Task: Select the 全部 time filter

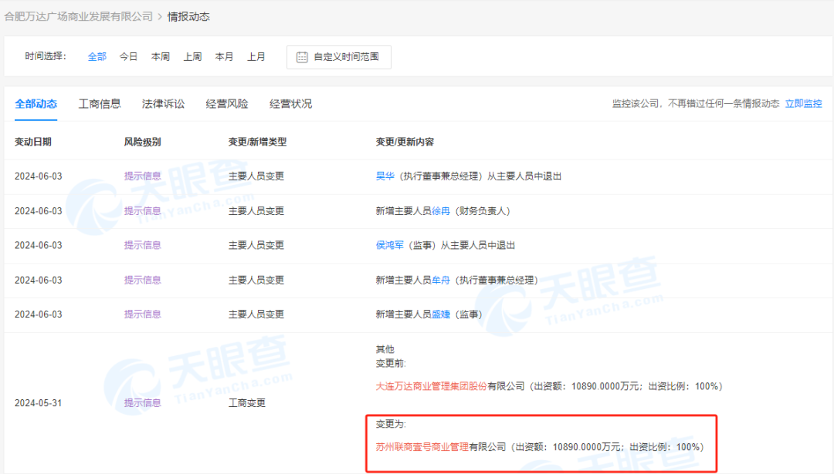Action: pos(97,56)
